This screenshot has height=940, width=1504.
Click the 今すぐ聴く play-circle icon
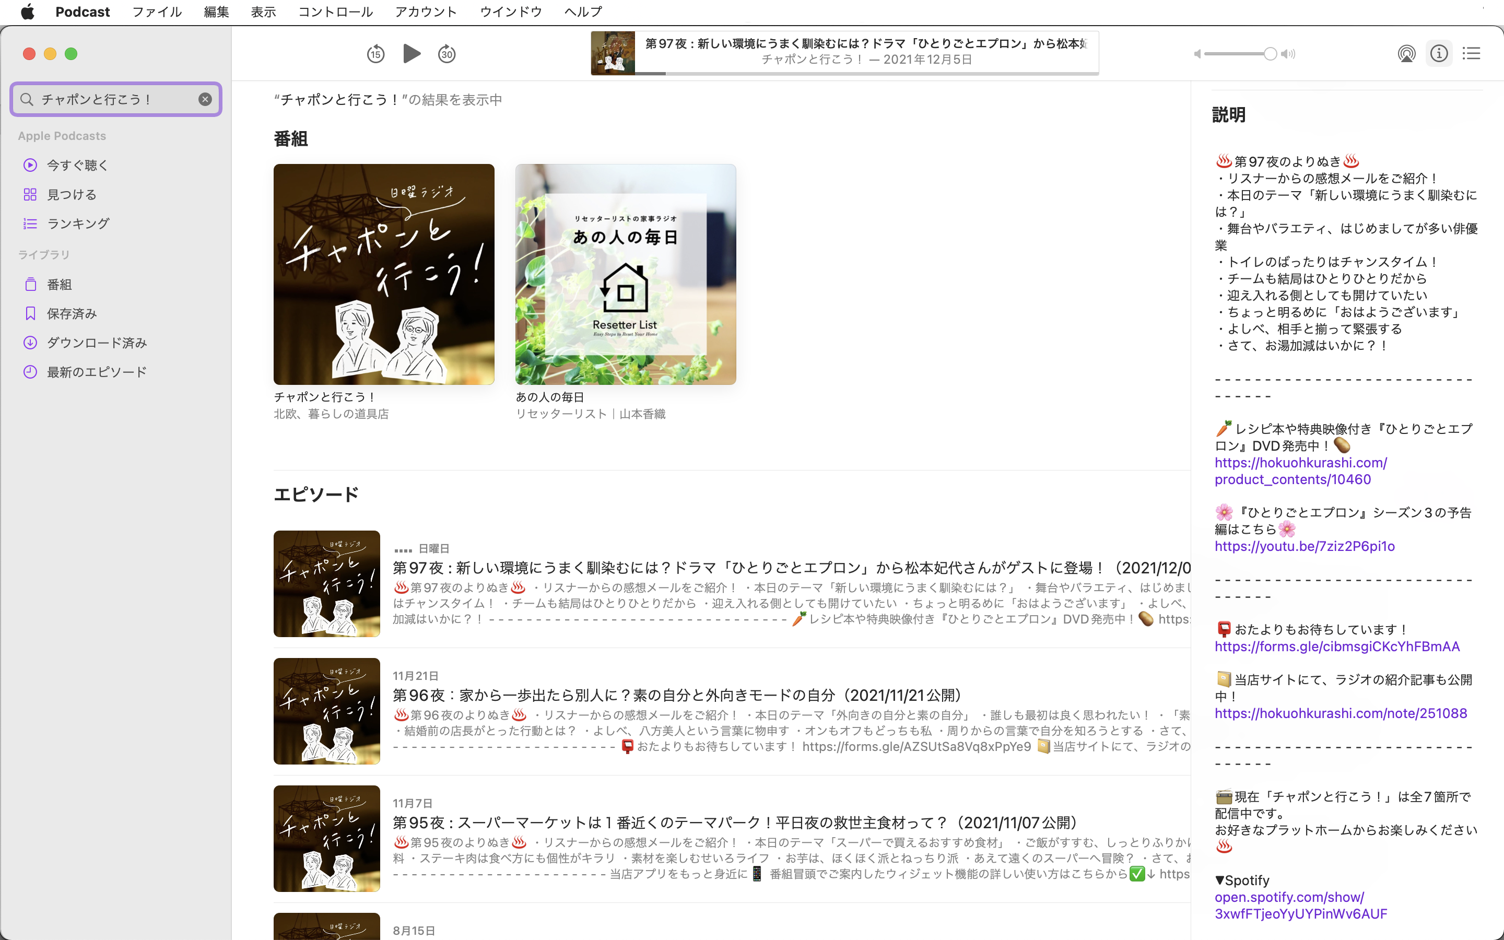coord(30,166)
